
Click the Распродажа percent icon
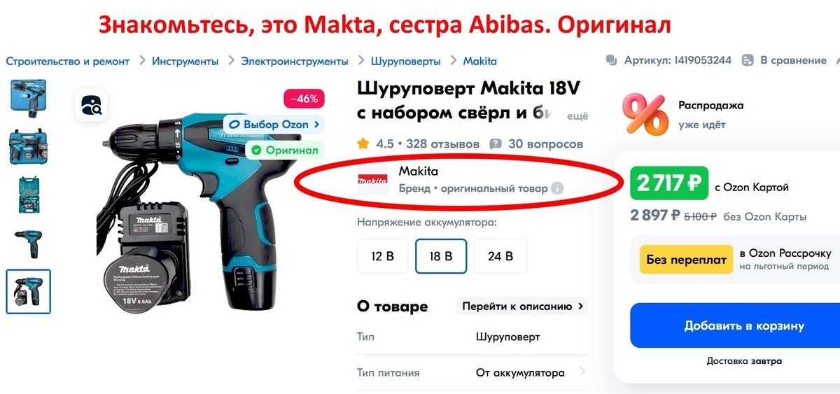pyautogui.click(x=645, y=114)
